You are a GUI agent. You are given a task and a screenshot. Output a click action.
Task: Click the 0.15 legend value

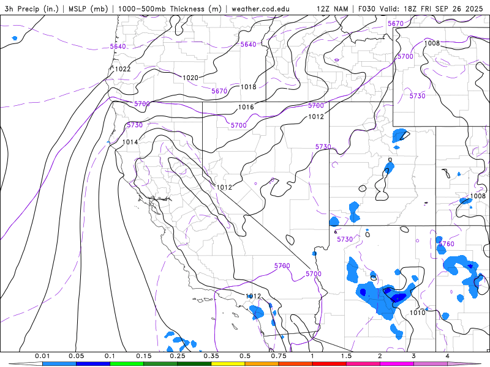(144, 356)
